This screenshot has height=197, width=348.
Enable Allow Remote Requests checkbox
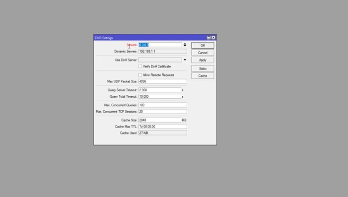(x=140, y=75)
